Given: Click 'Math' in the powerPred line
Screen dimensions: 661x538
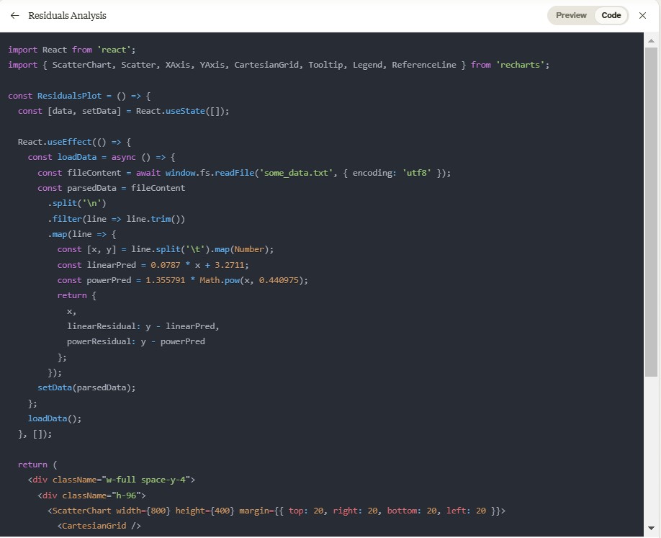Looking at the screenshot, I should [x=210, y=280].
